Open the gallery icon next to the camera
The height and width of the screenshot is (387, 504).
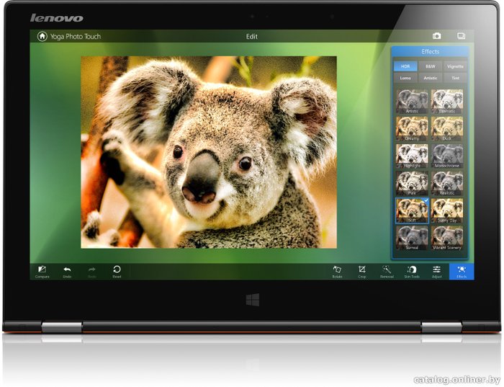(x=461, y=36)
